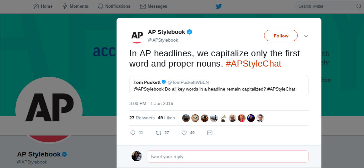Like the tweet with heart icon
Viewport: 364px width, 168px height.
[184, 133]
